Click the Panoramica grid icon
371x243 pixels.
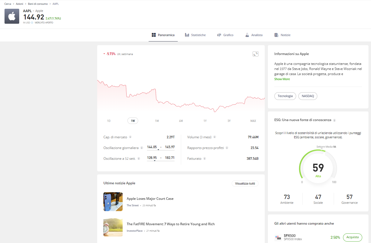(x=154, y=35)
